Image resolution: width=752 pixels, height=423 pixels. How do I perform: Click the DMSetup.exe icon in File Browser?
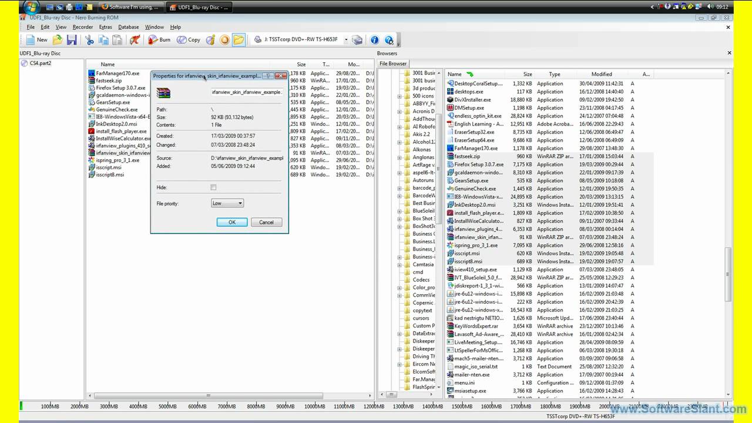(450, 108)
